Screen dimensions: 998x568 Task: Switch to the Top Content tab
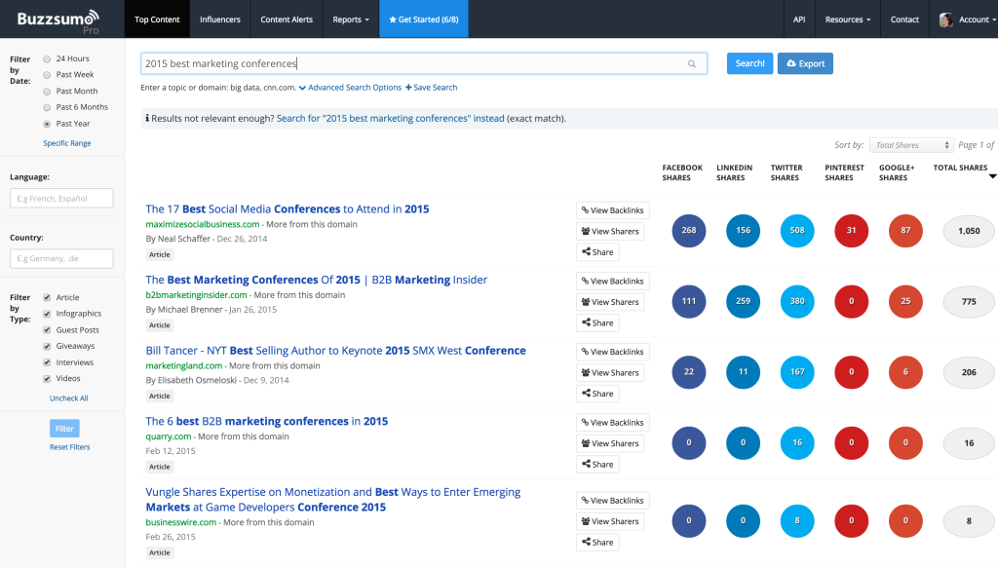(157, 19)
